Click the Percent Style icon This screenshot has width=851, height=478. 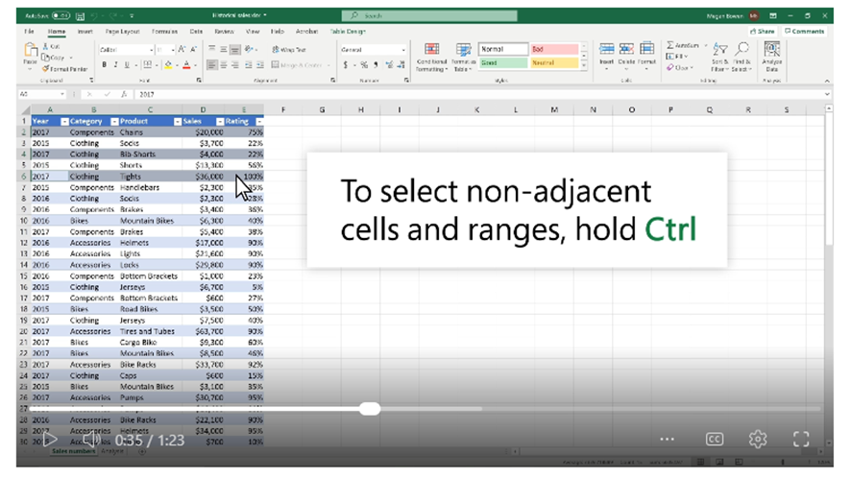point(364,65)
